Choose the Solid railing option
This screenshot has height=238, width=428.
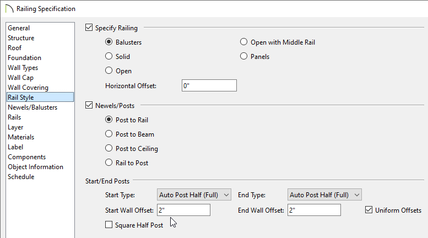point(109,56)
